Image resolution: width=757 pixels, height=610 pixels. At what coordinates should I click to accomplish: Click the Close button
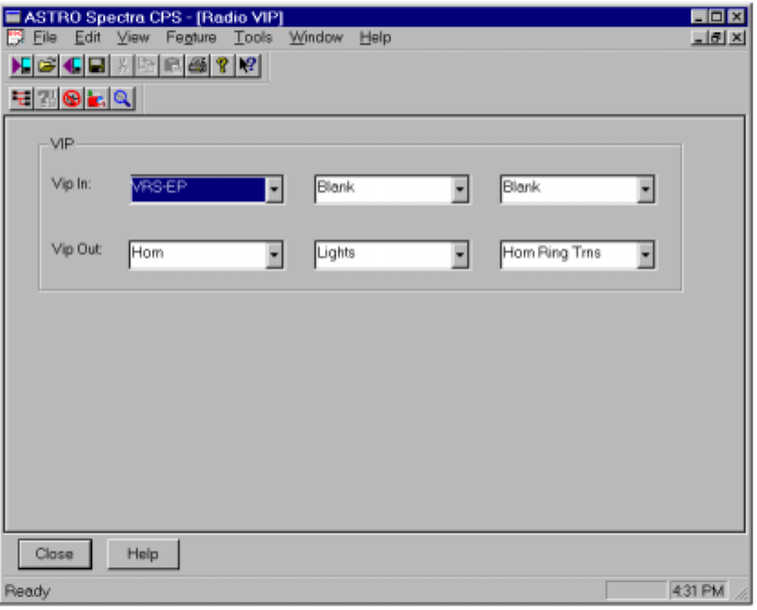(55, 554)
